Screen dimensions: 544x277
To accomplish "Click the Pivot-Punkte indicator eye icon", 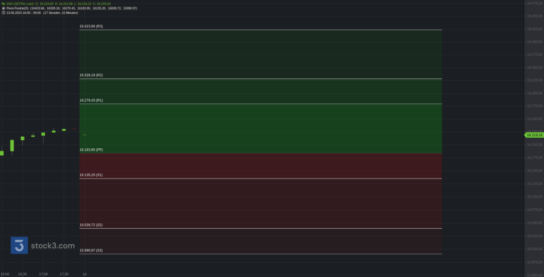I will [x=4, y=8].
